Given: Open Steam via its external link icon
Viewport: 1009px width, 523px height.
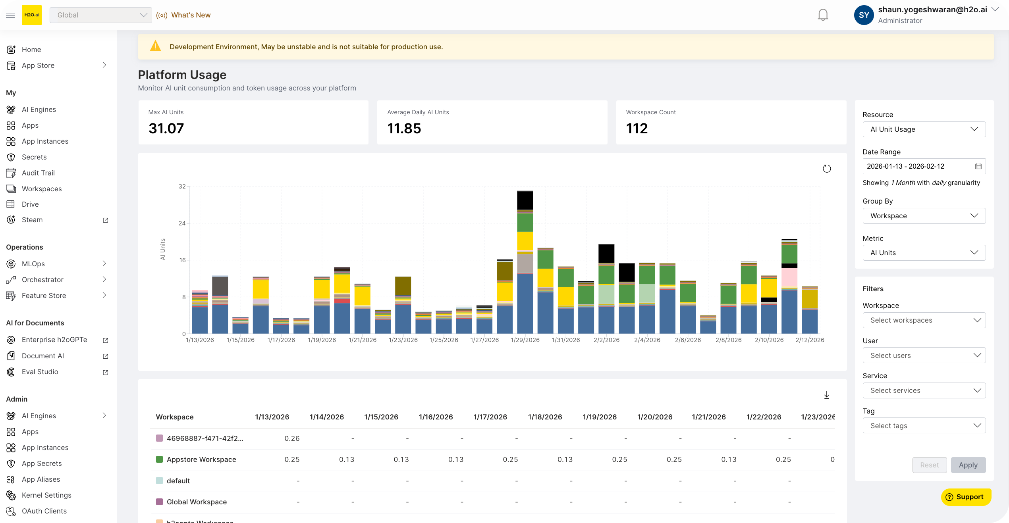Looking at the screenshot, I should (x=105, y=220).
